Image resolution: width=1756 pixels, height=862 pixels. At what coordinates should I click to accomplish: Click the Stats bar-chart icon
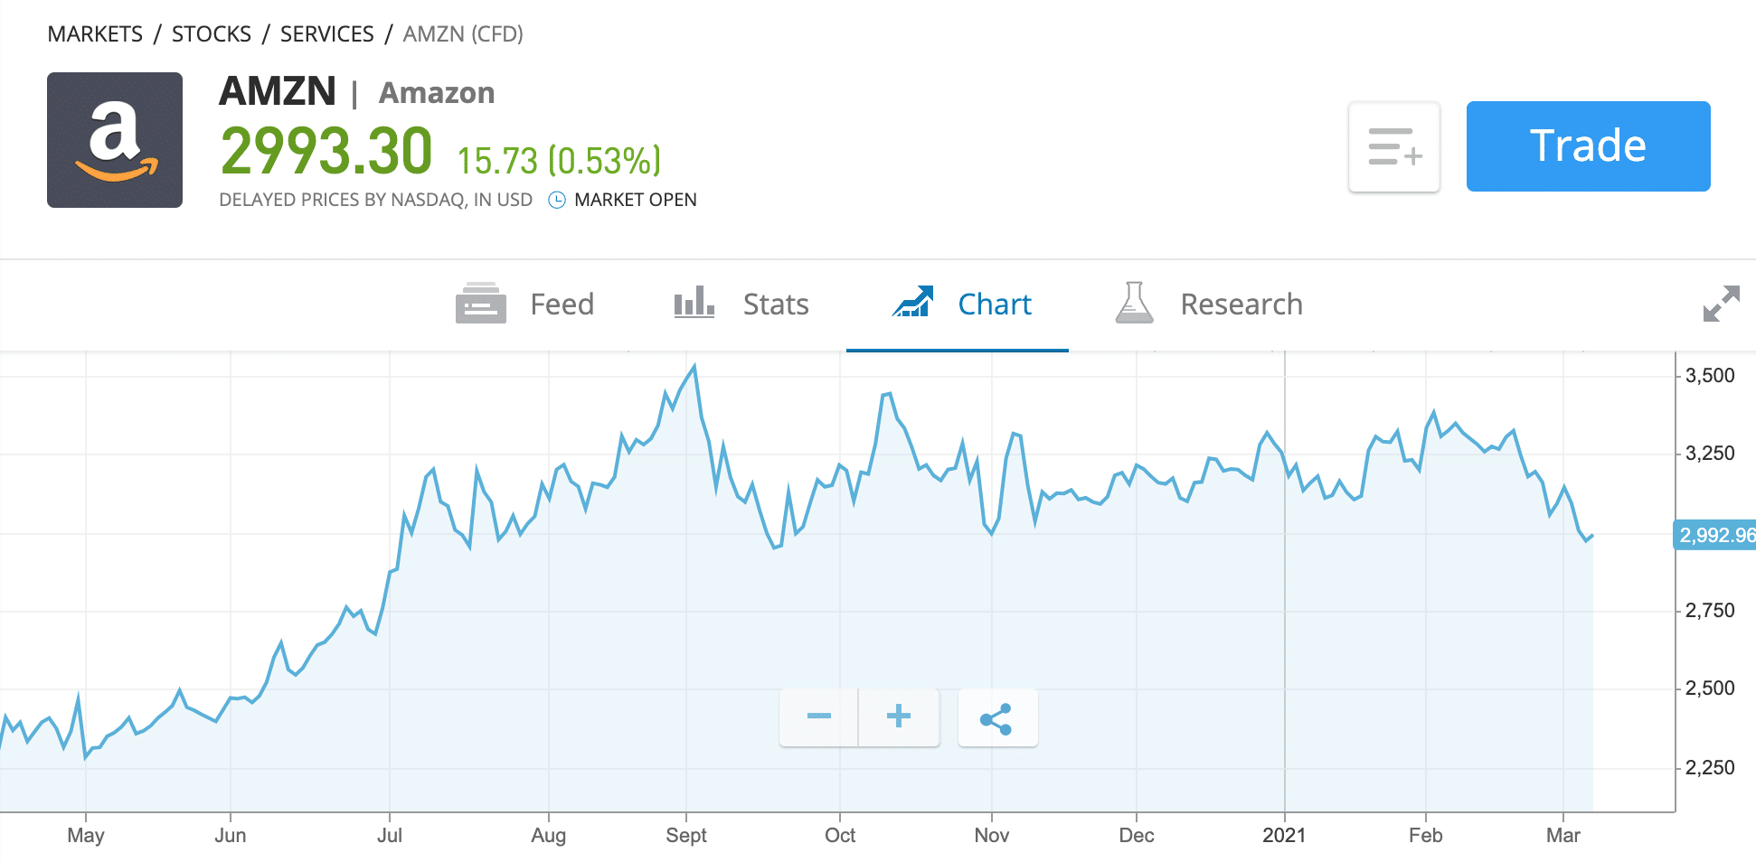coord(694,302)
